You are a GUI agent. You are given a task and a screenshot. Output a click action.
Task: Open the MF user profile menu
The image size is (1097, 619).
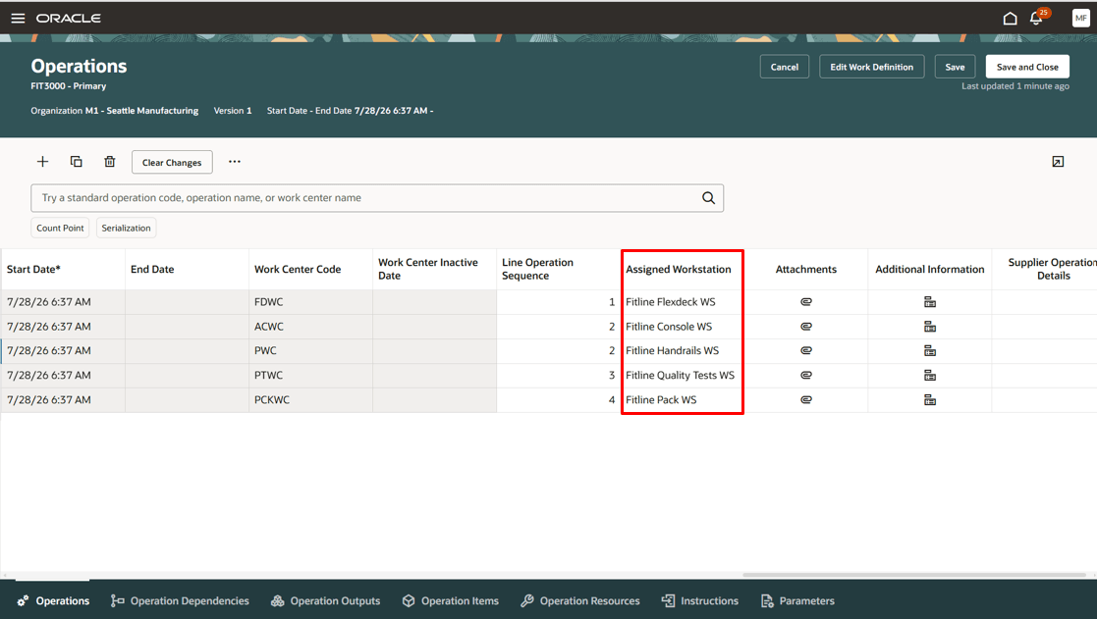point(1080,19)
